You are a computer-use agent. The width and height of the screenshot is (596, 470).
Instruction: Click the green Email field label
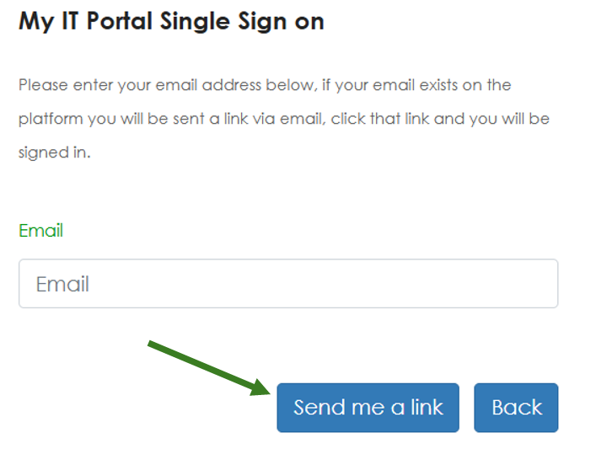(40, 231)
